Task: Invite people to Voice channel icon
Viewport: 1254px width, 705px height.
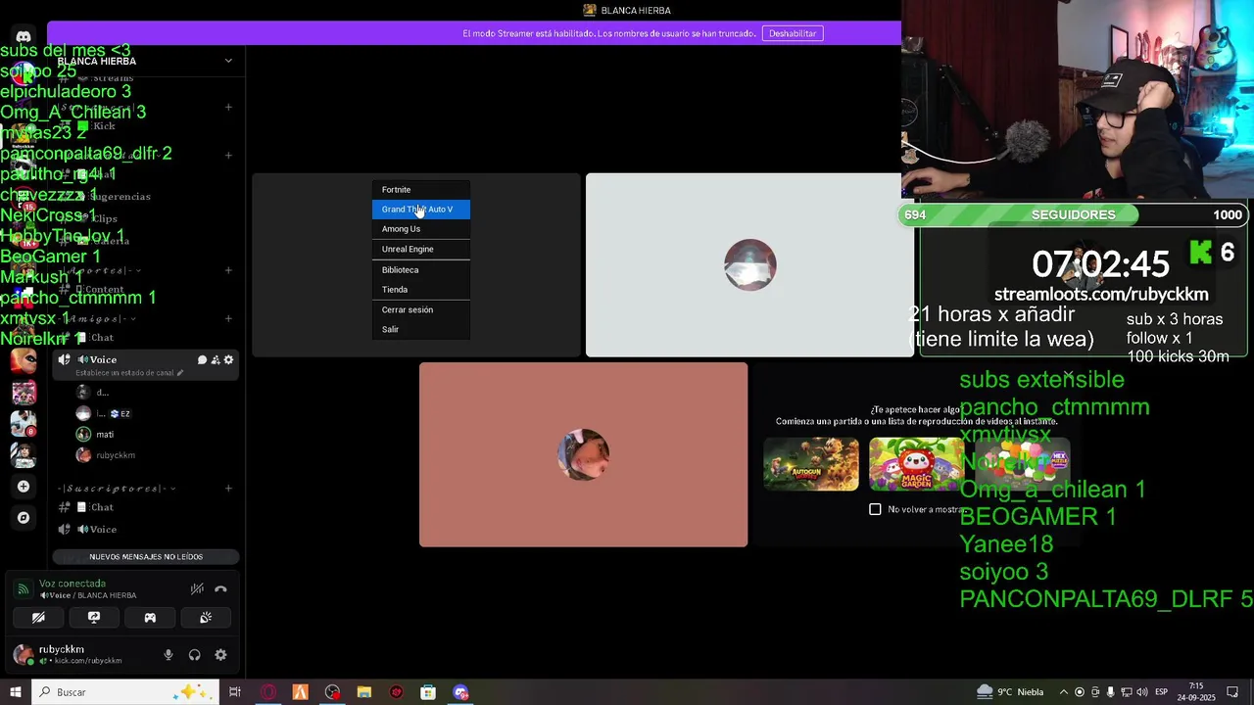Action: tap(216, 359)
